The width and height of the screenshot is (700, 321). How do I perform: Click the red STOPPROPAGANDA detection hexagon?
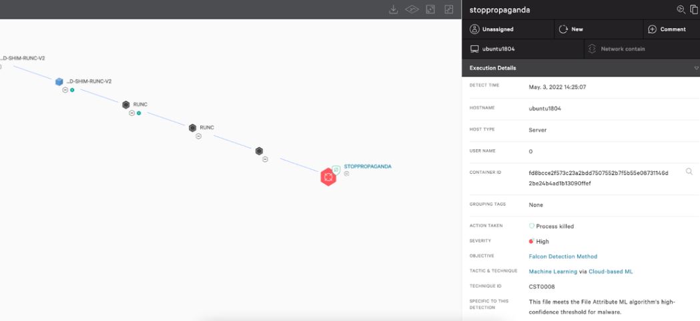click(x=328, y=177)
